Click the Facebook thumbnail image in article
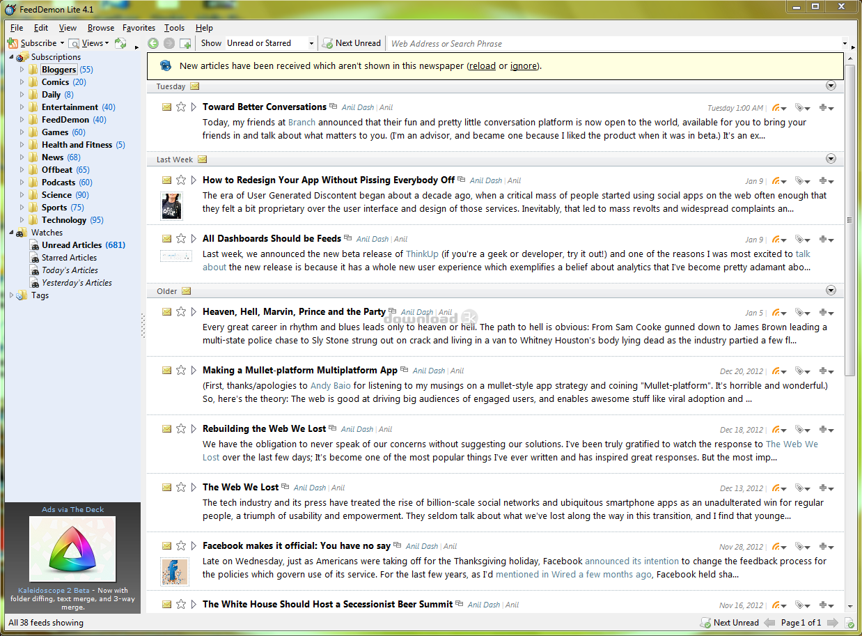This screenshot has height=636, width=862. point(175,571)
